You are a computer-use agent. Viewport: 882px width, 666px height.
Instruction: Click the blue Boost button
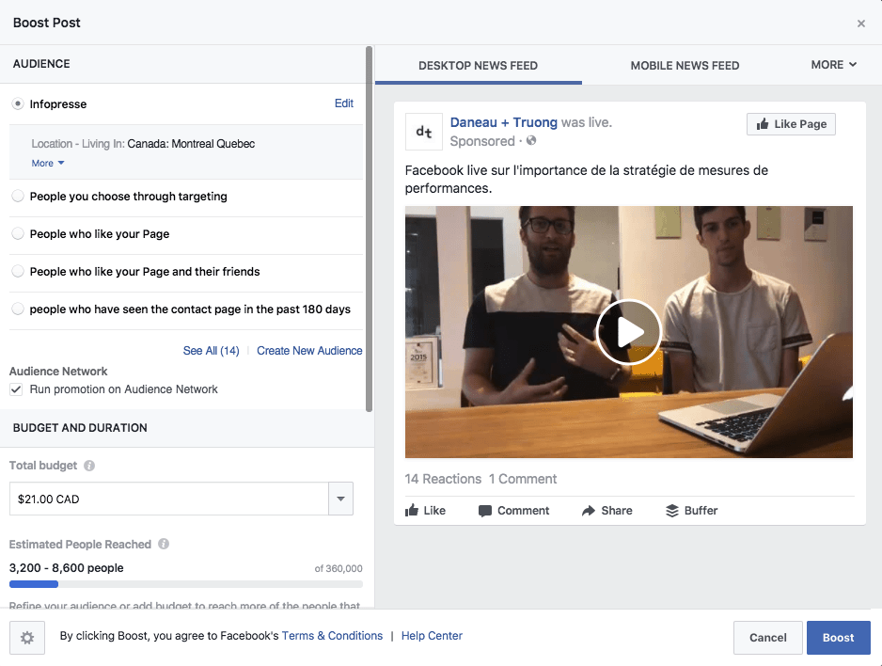pos(838,638)
